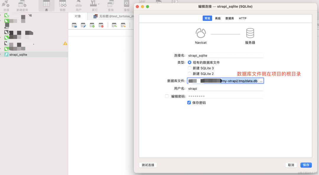Viewport: 319px width, 175px height.
Task: Open the HTTP tab of connection settings
Action: tap(242, 18)
